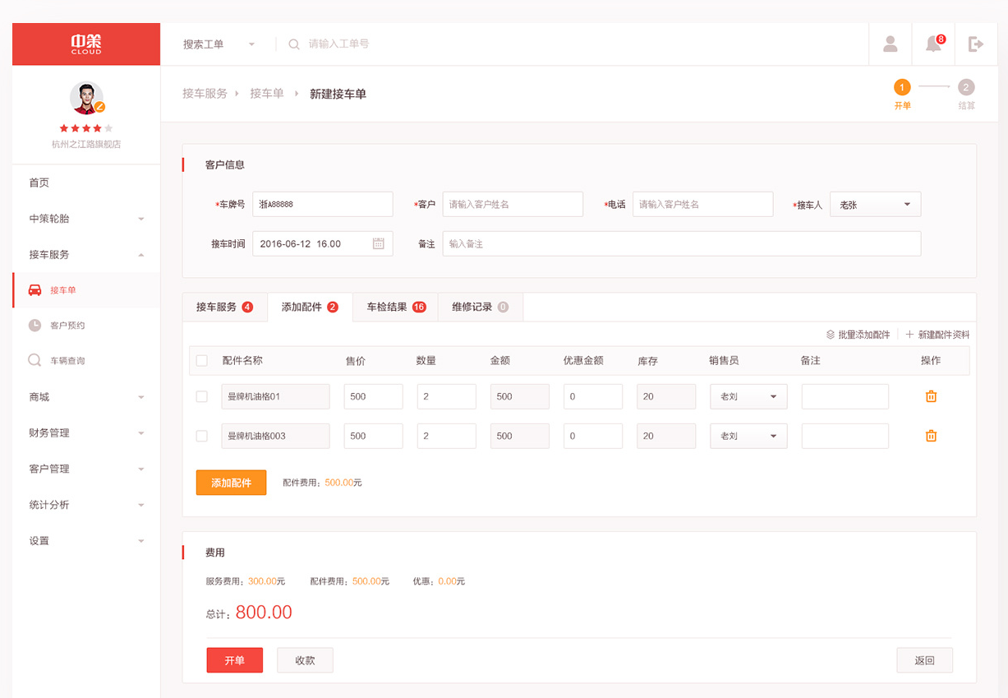The width and height of the screenshot is (1008, 698).
Task: Click the 批量添加配件 layers icon
Action: (831, 335)
